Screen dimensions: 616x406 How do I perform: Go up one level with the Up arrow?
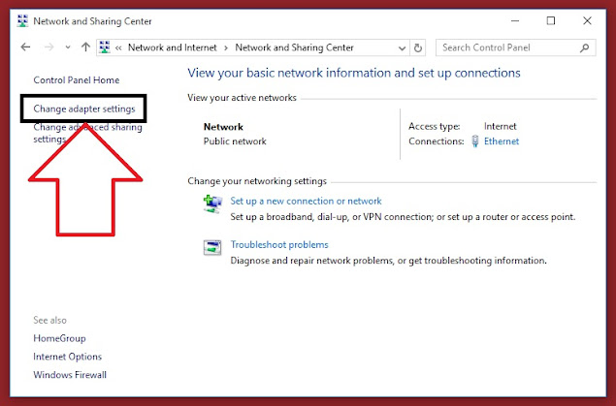click(85, 47)
